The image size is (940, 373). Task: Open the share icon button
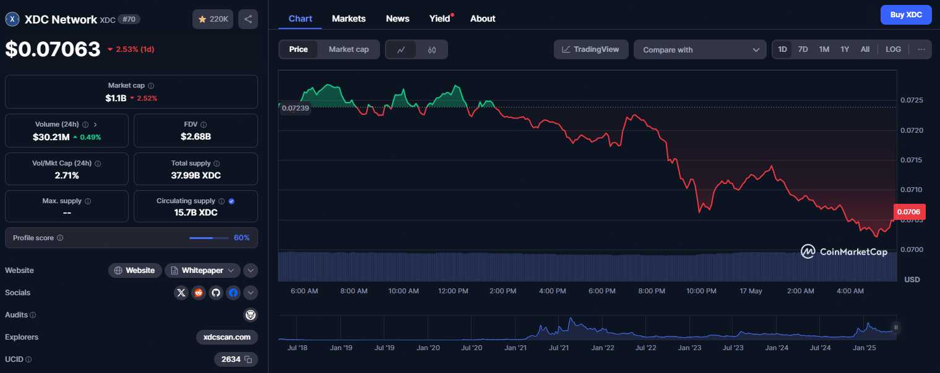(248, 19)
